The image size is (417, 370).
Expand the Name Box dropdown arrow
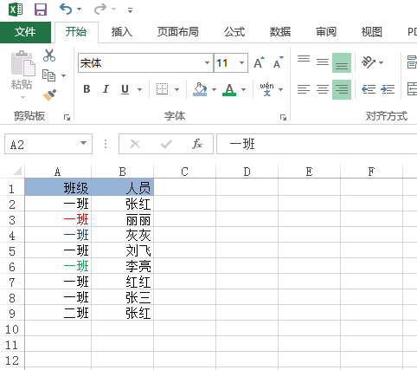click(83, 143)
